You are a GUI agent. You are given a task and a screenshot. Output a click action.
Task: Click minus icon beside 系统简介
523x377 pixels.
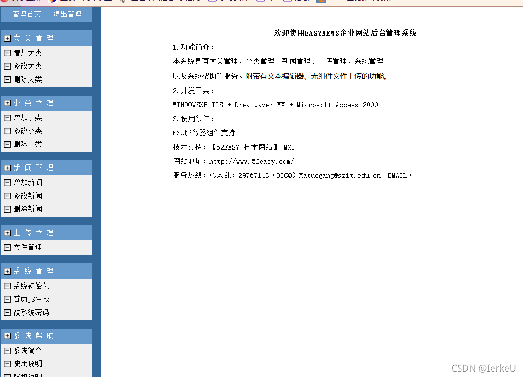point(7,350)
